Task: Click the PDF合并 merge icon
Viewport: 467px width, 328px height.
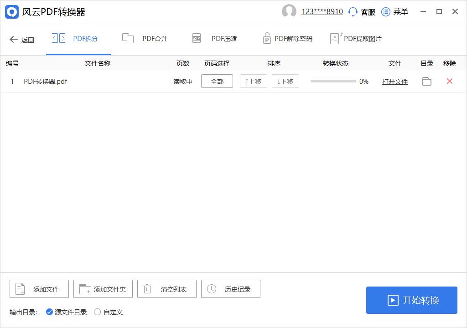Action: click(x=128, y=38)
